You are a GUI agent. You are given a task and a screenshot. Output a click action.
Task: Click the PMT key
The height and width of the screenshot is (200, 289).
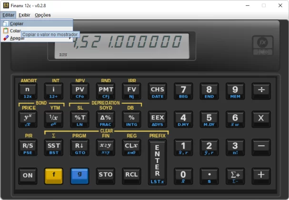click(x=106, y=91)
